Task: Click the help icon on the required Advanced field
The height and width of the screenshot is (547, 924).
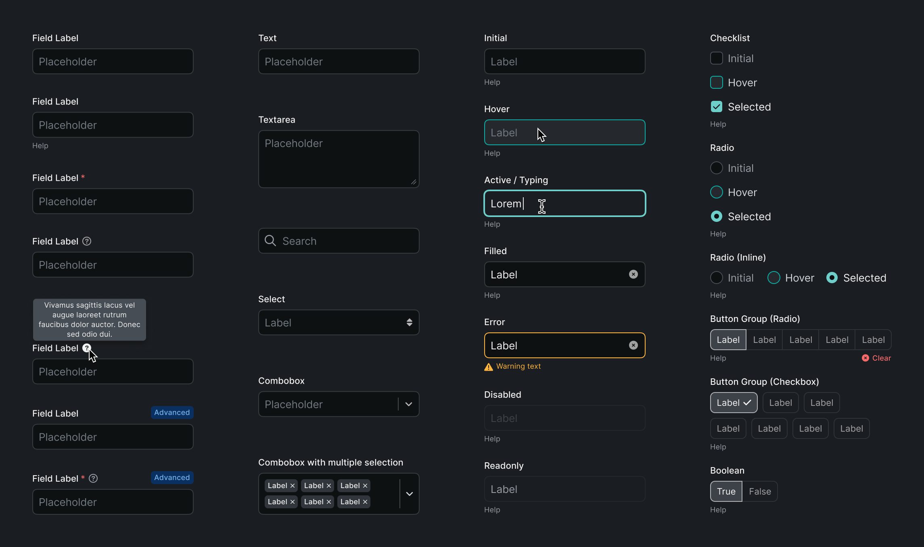Action: [93, 478]
